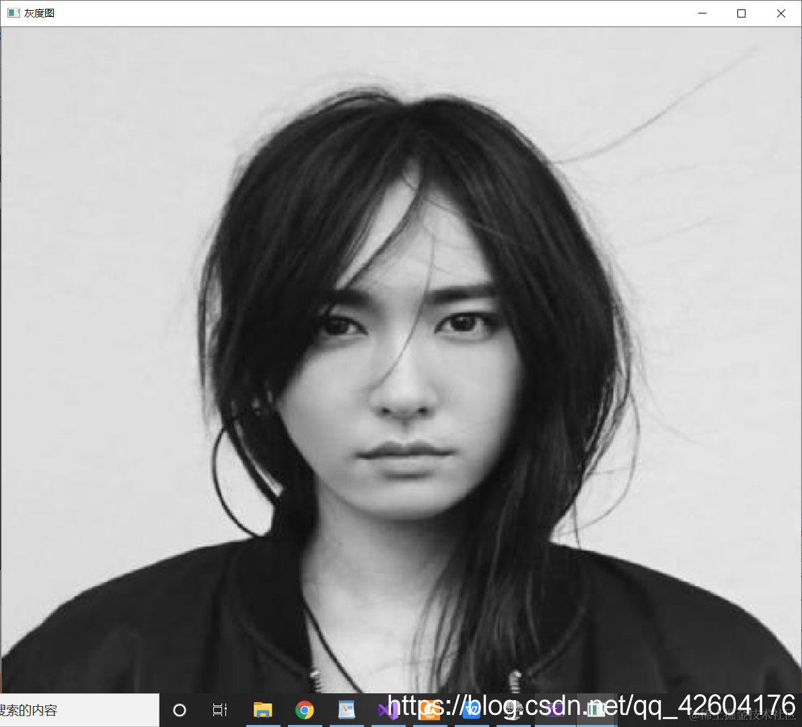Launch File Explorer from the taskbar
This screenshot has height=727, width=802.
[x=262, y=709]
